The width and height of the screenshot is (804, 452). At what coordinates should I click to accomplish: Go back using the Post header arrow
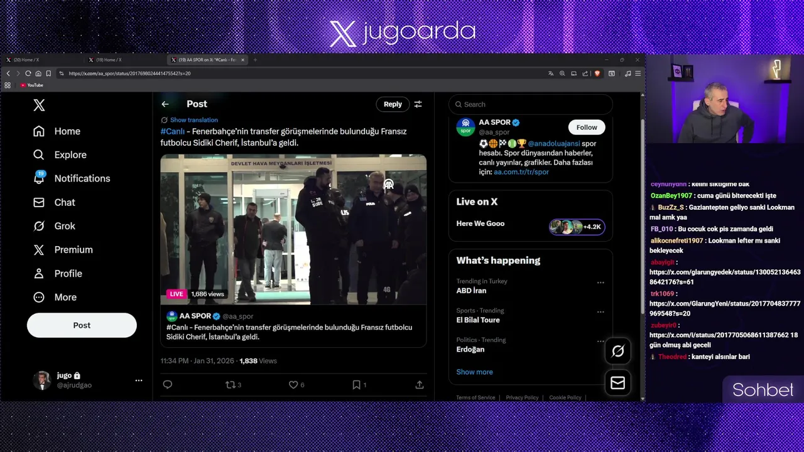[165, 104]
